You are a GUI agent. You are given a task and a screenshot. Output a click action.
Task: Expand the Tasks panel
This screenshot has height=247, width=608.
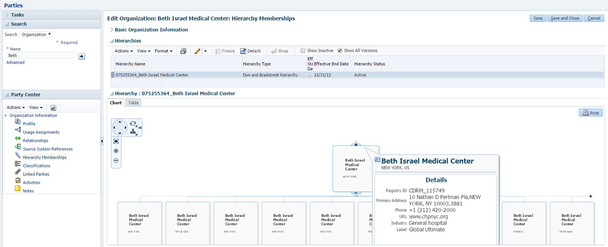click(7, 15)
